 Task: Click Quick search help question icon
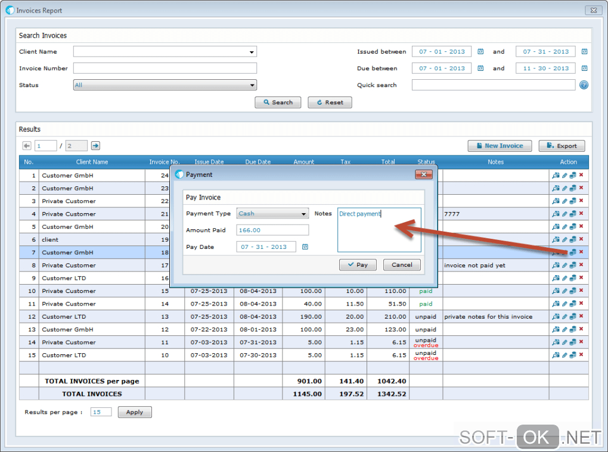pyautogui.click(x=584, y=85)
